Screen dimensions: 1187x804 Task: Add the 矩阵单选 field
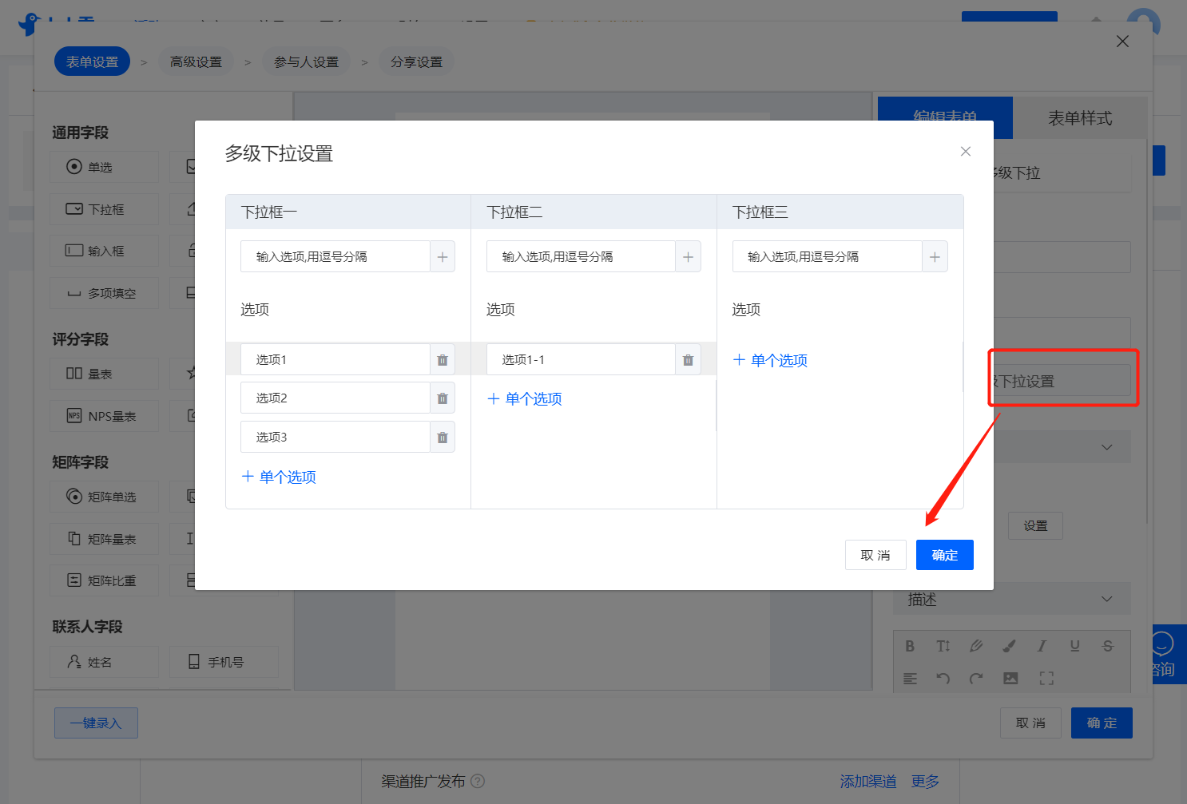104,497
